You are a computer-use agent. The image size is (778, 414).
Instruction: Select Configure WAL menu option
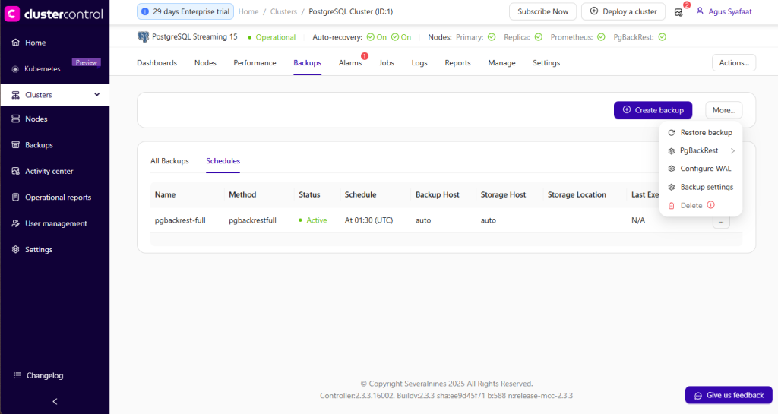click(x=705, y=169)
